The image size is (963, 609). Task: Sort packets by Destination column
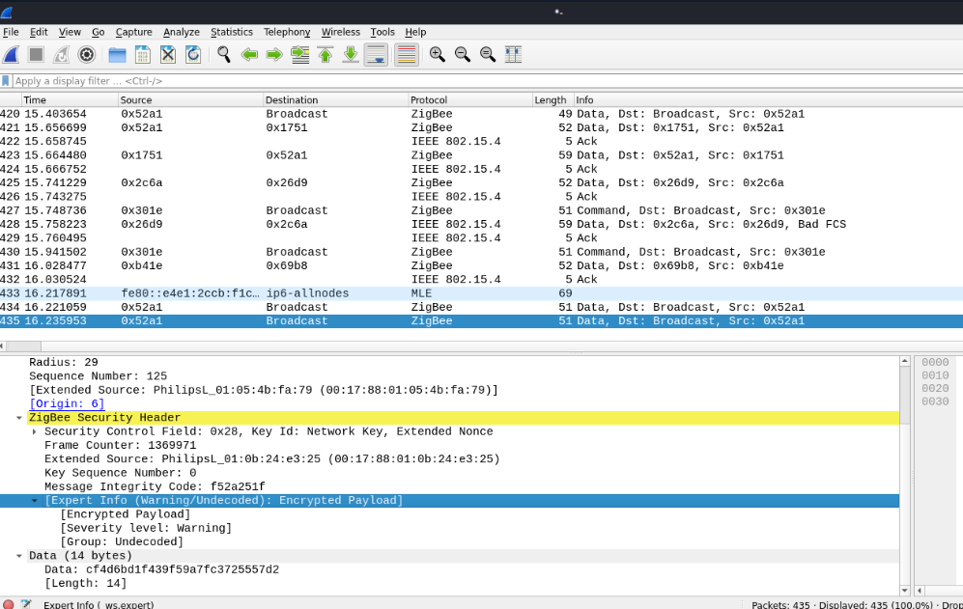click(336, 100)
